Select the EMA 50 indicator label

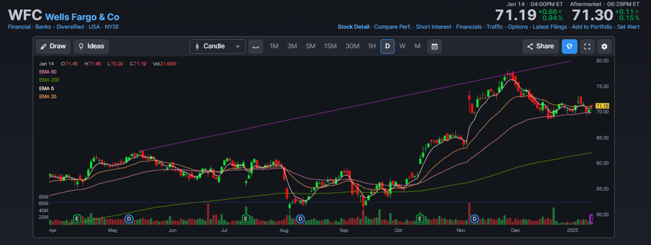tap(48, 72)
